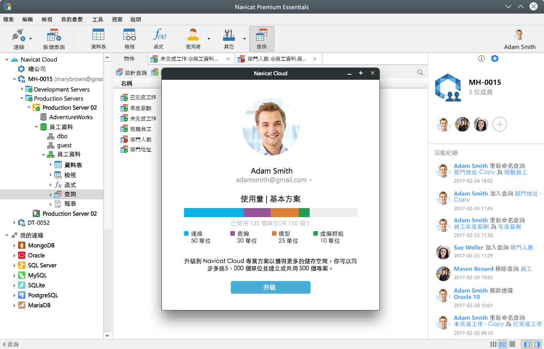
Task: Click the orange 模型 segment of usage bar
Action: click(x=285, y=213)
